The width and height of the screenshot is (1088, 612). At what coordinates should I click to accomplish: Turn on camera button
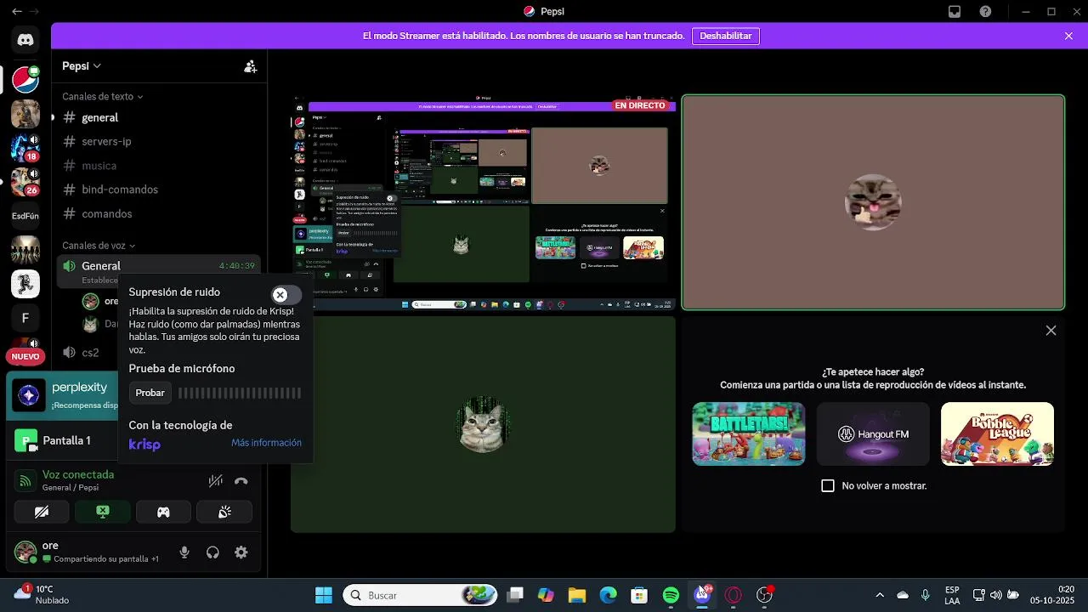42,512
